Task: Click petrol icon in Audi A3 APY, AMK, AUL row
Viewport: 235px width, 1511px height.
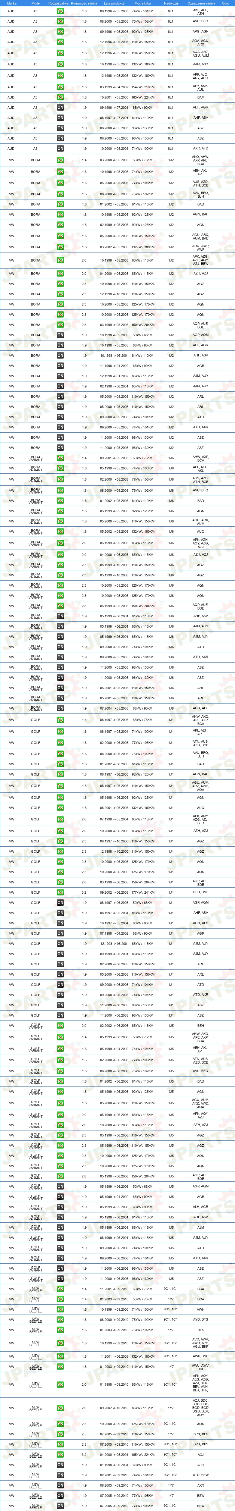Action: pos(60,87)
